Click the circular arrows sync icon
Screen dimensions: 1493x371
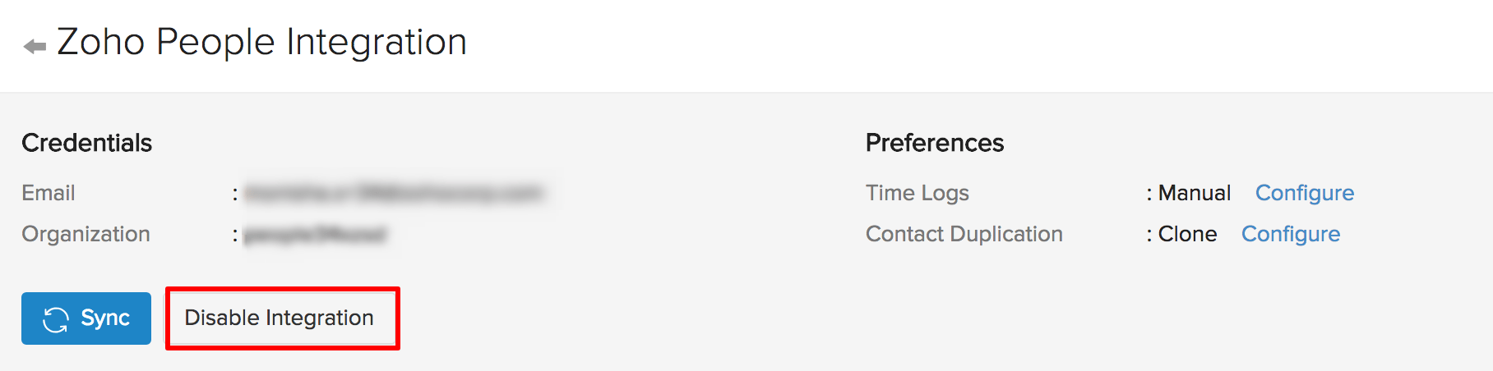[x=55, y=319]
